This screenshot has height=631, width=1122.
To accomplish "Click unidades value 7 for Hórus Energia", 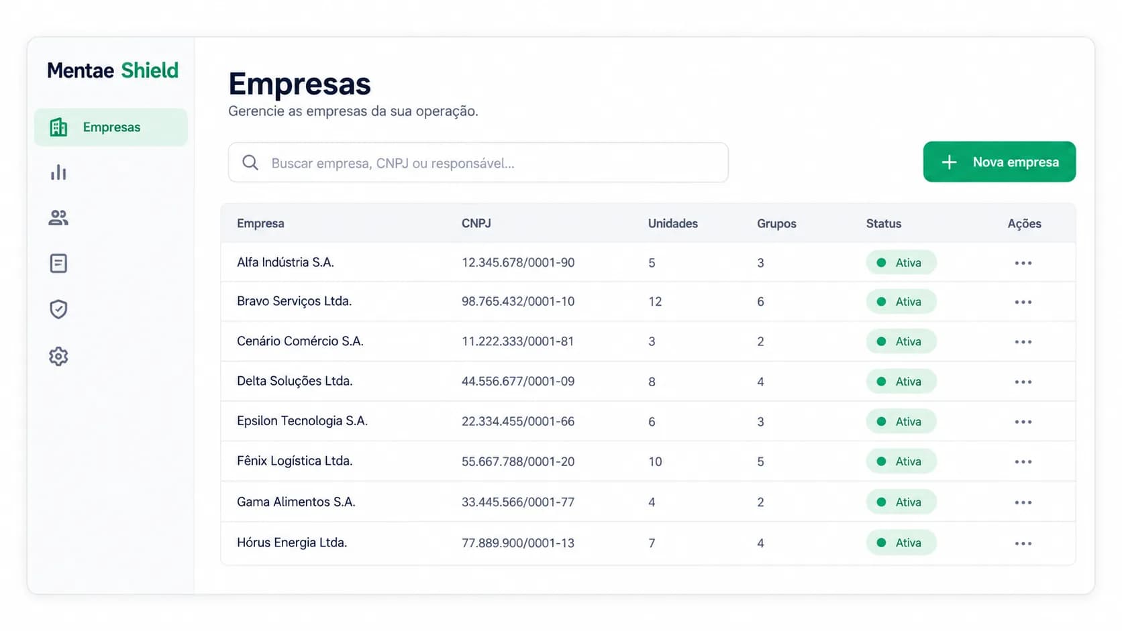I will click(652, 543).
